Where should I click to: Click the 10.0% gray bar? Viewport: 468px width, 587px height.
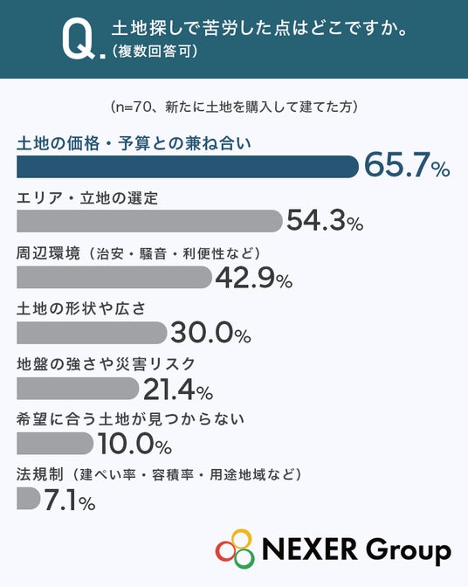(55, 443)
